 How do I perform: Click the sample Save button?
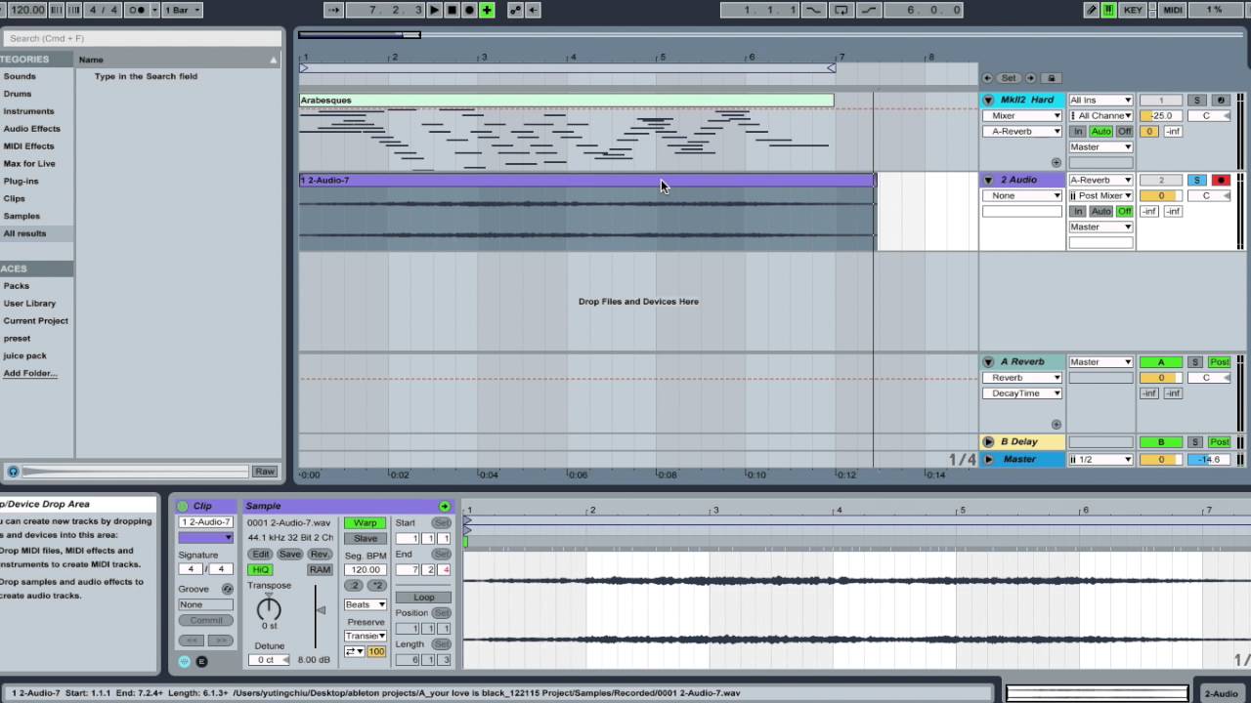click(289, 554)
